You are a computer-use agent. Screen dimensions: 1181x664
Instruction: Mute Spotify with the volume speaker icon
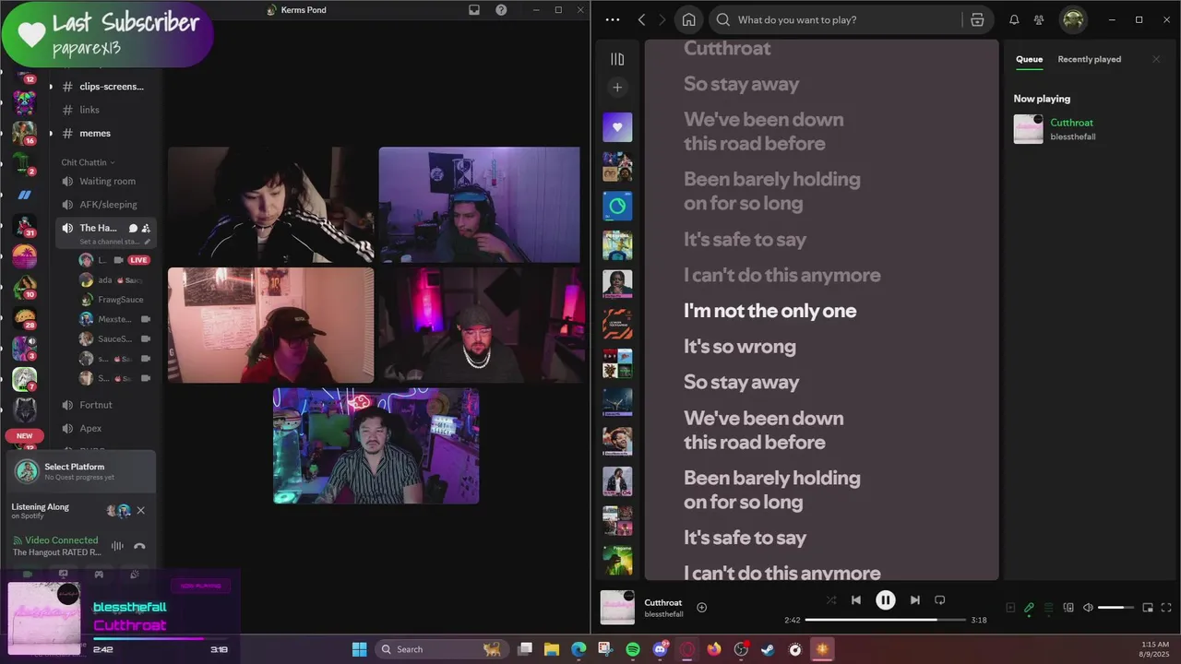point(1088,608)
